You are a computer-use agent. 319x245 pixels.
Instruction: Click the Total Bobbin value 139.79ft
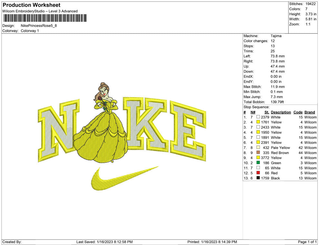tap(277, 102)
